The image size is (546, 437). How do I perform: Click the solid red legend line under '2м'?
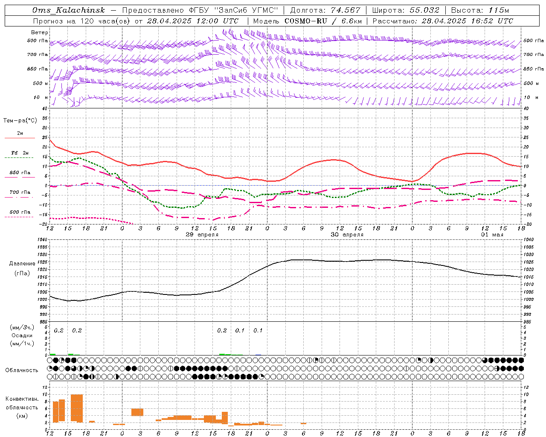pos(20,138)
